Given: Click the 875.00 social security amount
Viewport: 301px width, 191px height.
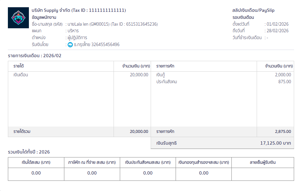Looking at the screenshot, I should click(284, 82).
